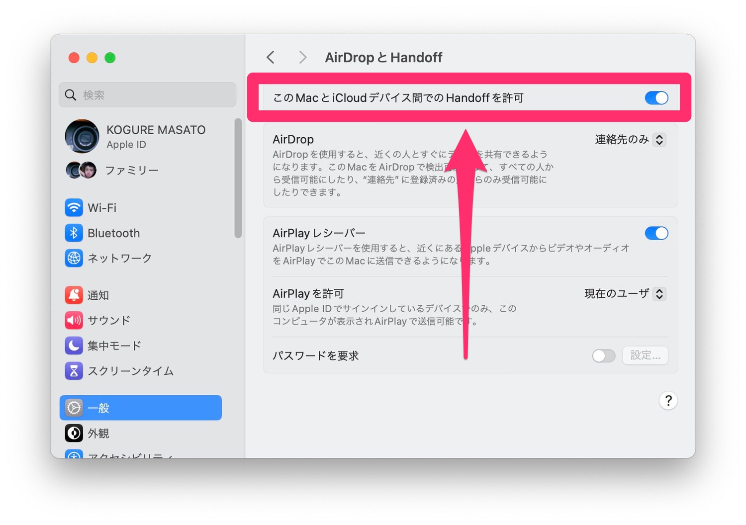Click the red close window button
Image resolution: width=746 pixels, height=525 pixels.
click(x=74, y=58)
